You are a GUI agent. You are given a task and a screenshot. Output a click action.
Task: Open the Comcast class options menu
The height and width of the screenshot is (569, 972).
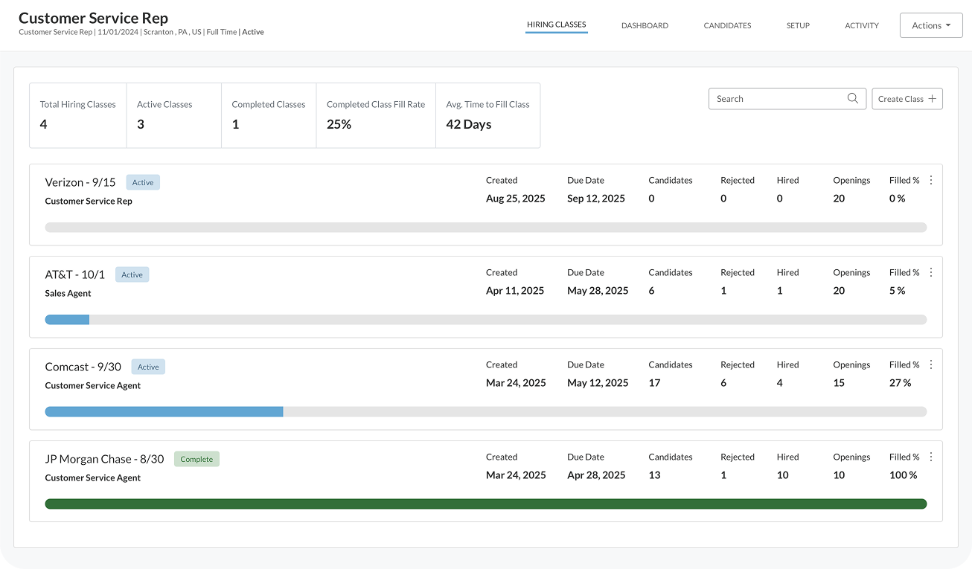pyautogui.click(x=930, y=364)
